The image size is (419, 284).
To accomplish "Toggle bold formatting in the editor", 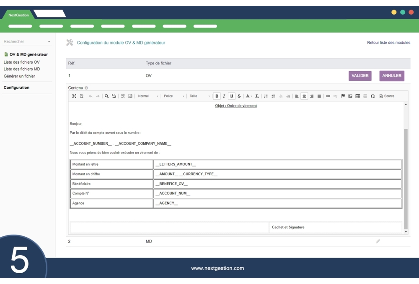I will click(x=217, y=96).
